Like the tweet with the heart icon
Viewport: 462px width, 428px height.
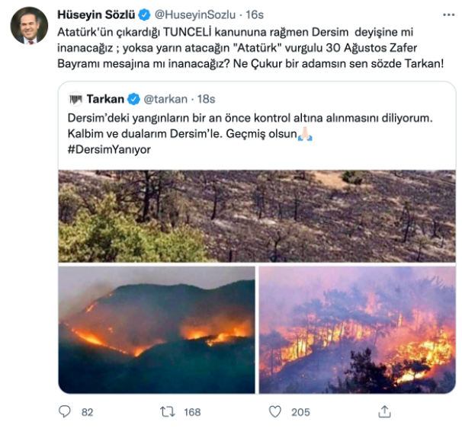275,411
